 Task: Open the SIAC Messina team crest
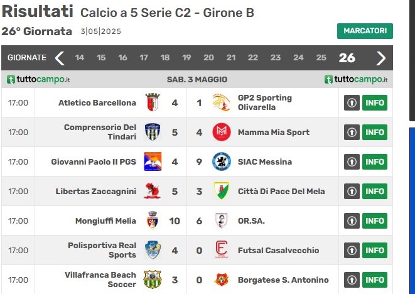point(222,161)
